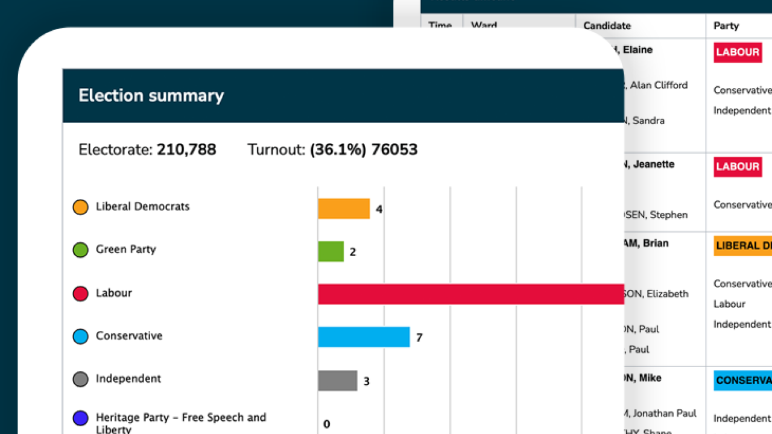772x434 pixels.
Task: Toggle the Liberal Democrats series in the legend
Action: pos(142,207)
